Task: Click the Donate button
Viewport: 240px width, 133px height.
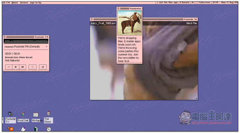Action: coord(184,3)
